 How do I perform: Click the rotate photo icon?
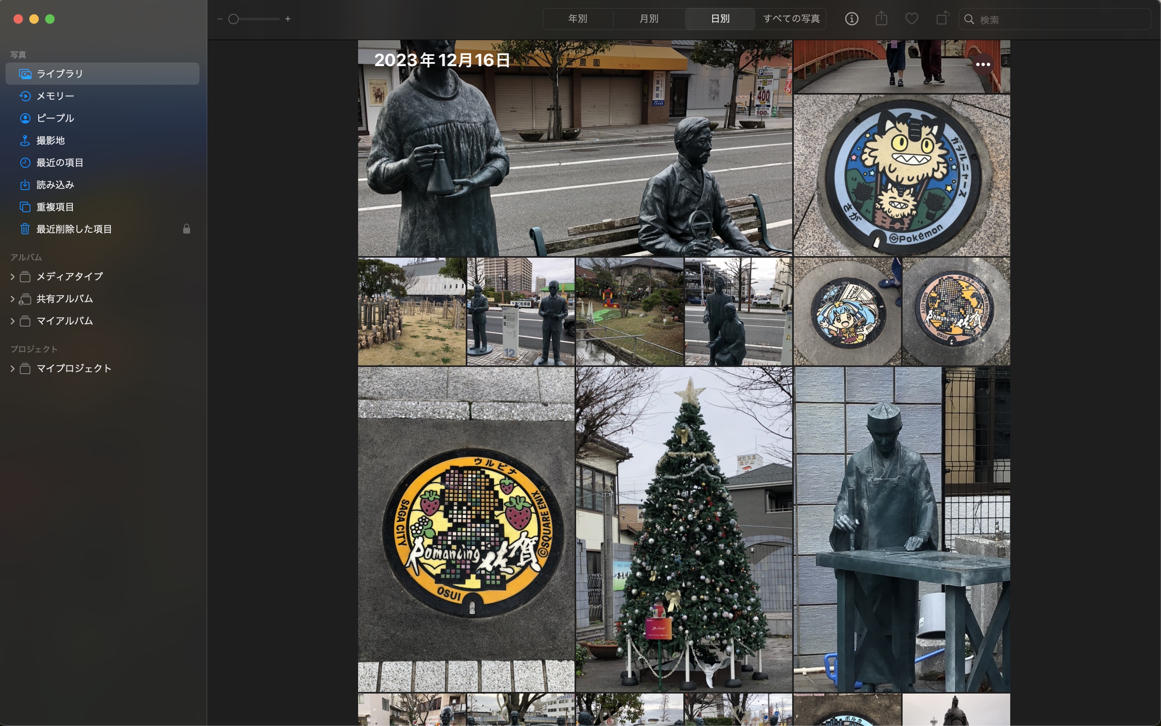click(x=942, y=19)
